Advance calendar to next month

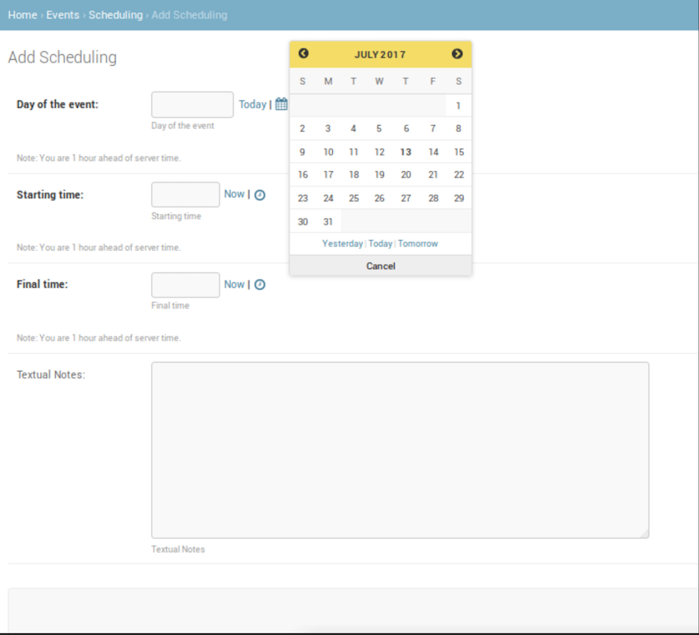coord(457,53)
